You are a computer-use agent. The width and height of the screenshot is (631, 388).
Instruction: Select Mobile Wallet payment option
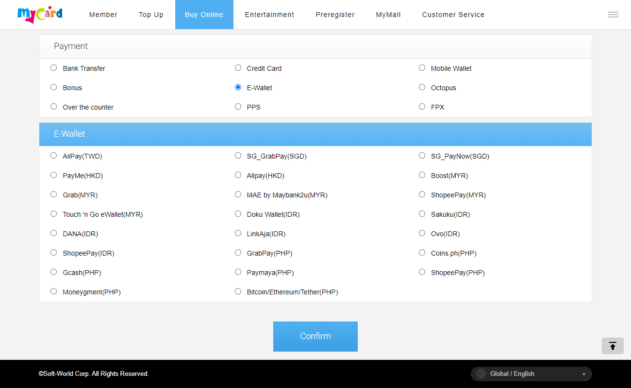[422, 68]
